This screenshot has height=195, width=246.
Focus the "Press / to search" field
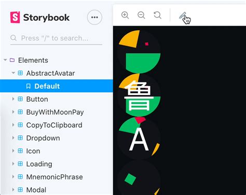point(56,38)
